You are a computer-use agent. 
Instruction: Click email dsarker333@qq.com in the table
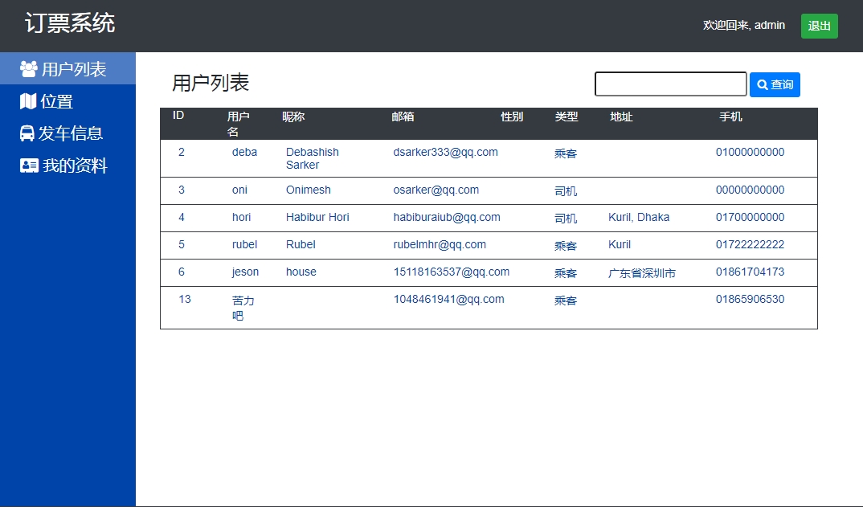pos(445,152)
